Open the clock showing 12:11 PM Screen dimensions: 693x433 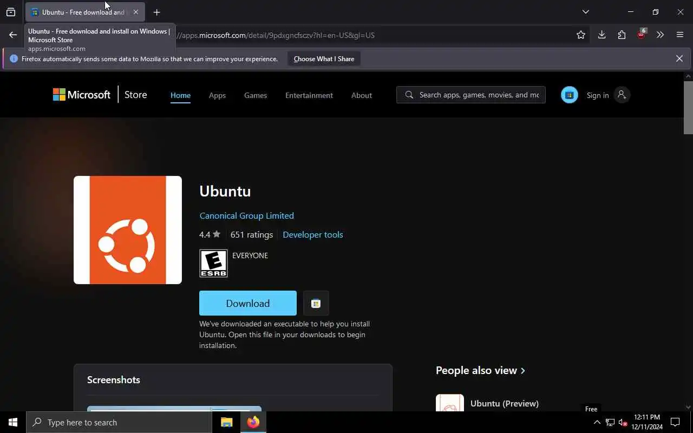[648, 422]
